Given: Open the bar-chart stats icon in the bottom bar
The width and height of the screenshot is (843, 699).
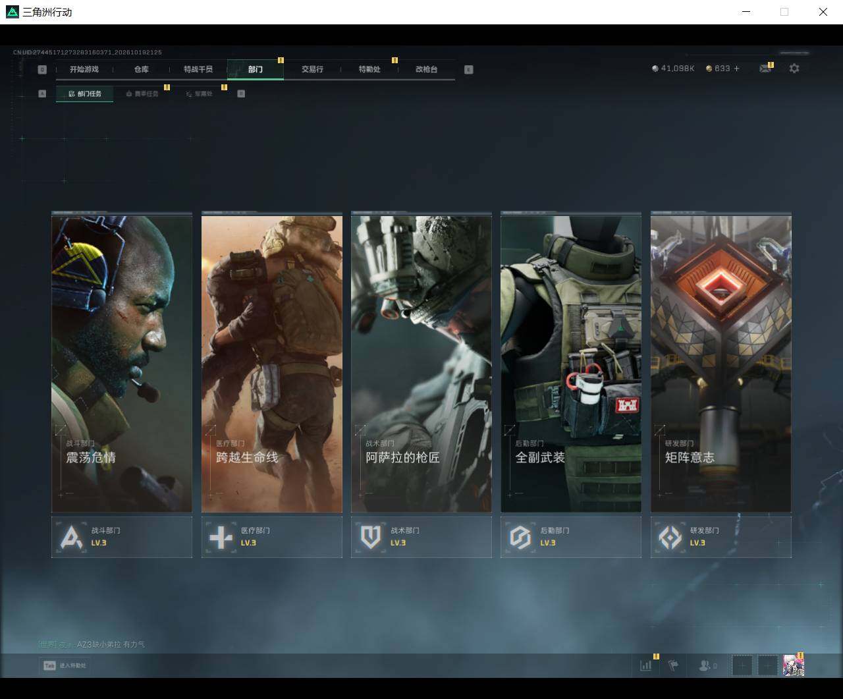Looking at the screenshot, I should pos(646,665).
